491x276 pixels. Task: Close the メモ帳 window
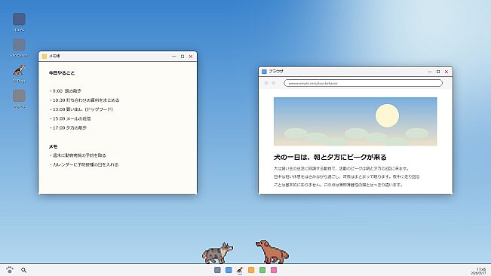click(191, 57)
